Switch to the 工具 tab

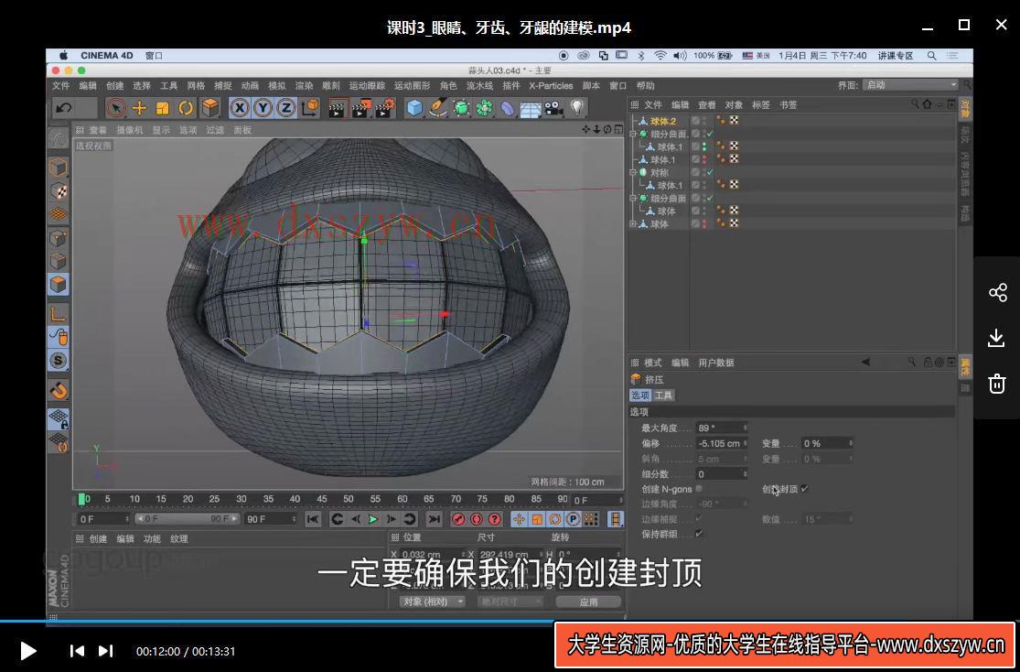[664, 396]
